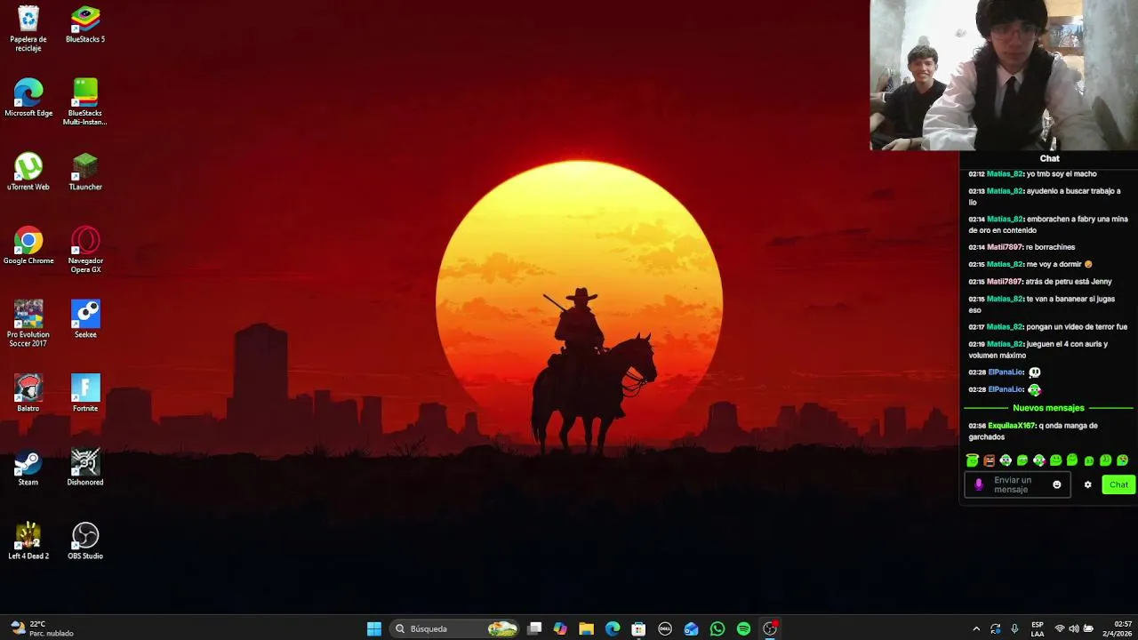Open the Dell app in taskbar
Viewport: 1138px width, 640px height.
point(664,628)
